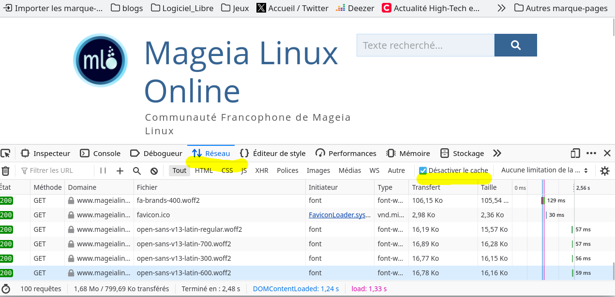Switch to the Console tab
The width and height of the screenshot is (615, 297).
[x=100, y=154]
